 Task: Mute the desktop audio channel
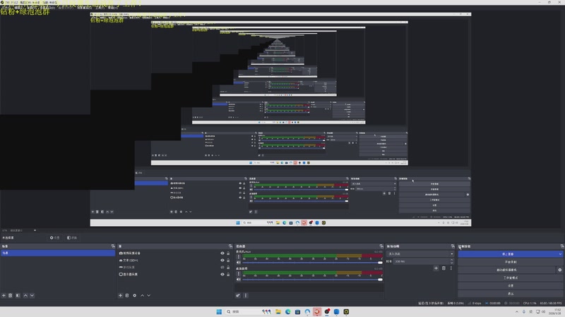[238, 279]
